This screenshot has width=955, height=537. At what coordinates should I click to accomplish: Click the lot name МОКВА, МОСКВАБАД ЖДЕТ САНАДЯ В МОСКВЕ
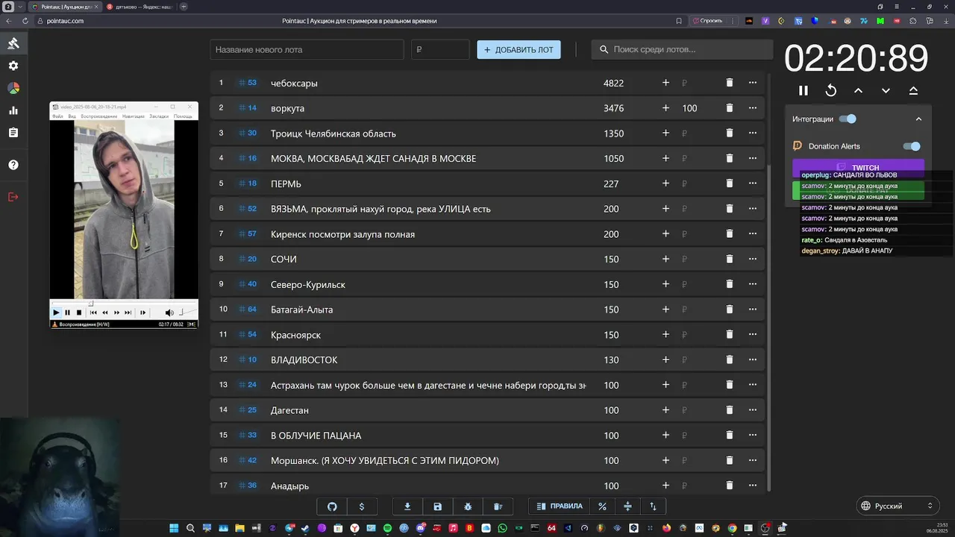(373, 159)
